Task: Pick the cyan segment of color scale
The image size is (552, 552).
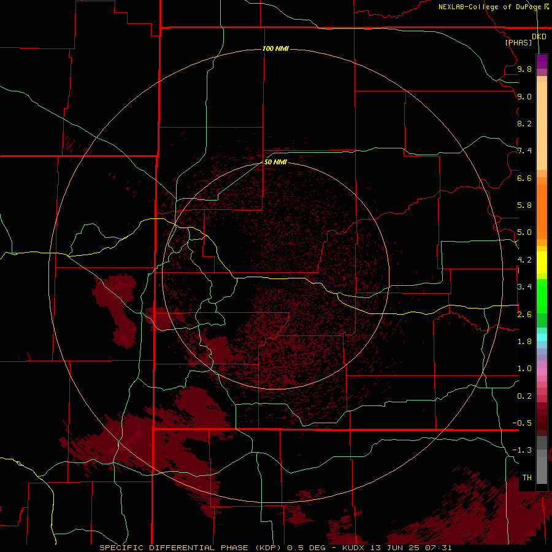Action: click(542, 337)
